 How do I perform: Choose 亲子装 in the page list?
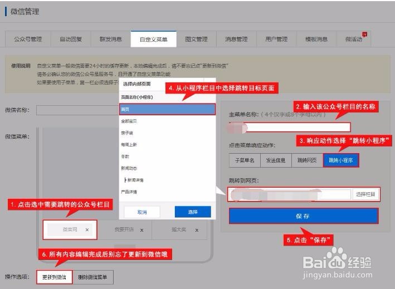[167, 133]
